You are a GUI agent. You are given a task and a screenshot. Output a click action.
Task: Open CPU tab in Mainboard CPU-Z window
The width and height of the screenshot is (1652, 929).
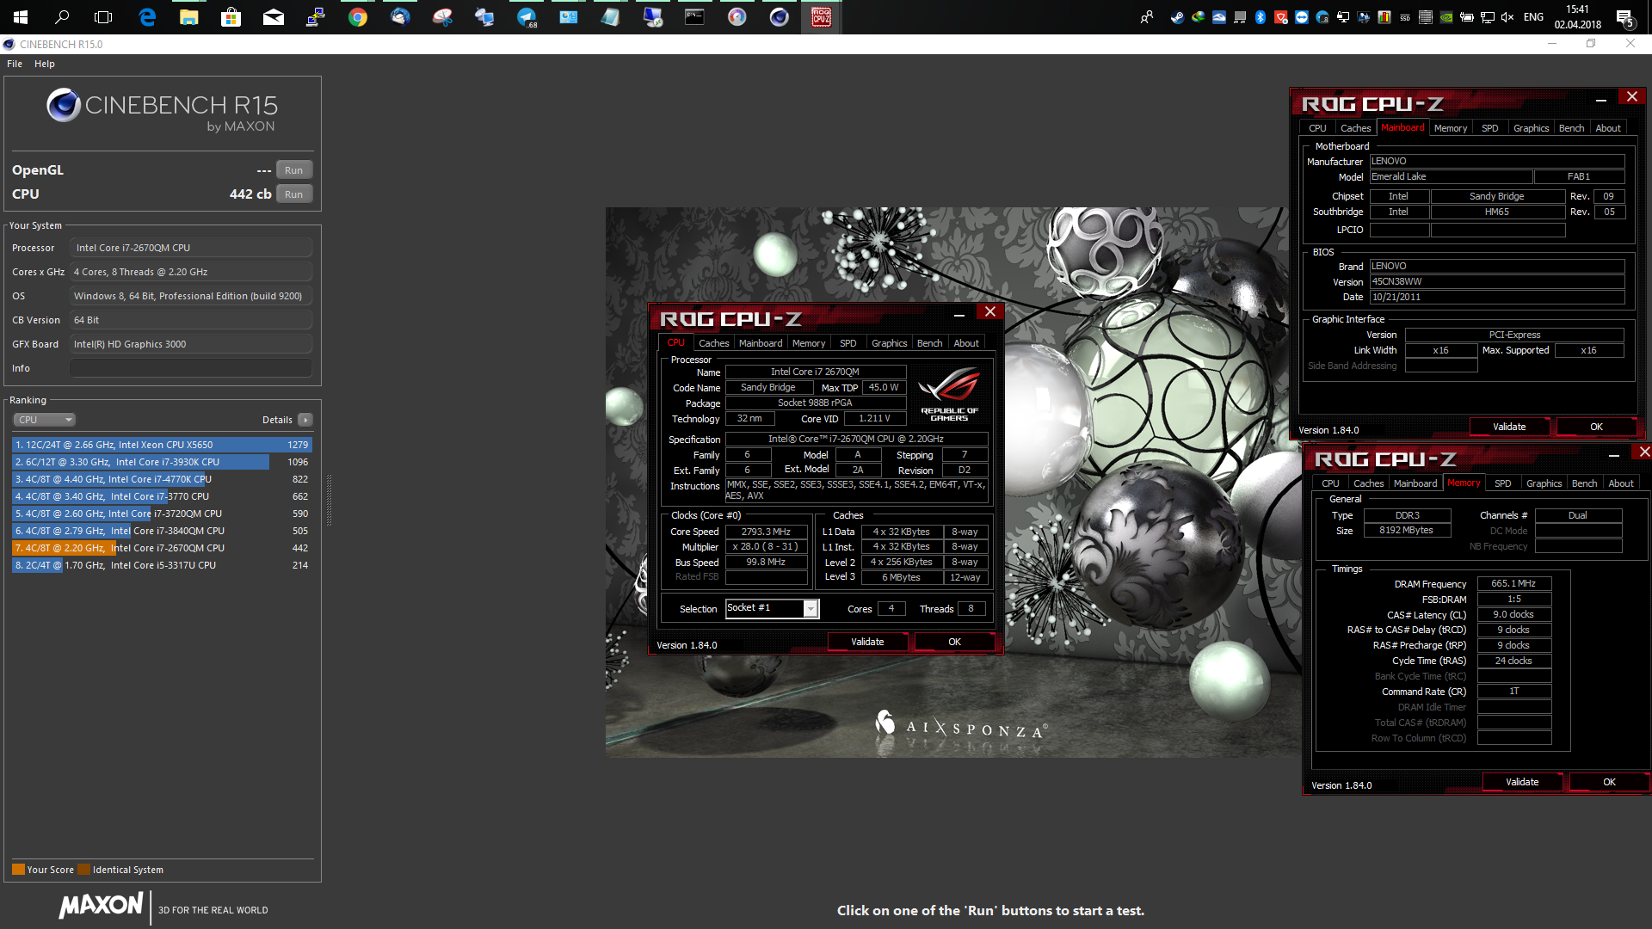[1317, 128]
